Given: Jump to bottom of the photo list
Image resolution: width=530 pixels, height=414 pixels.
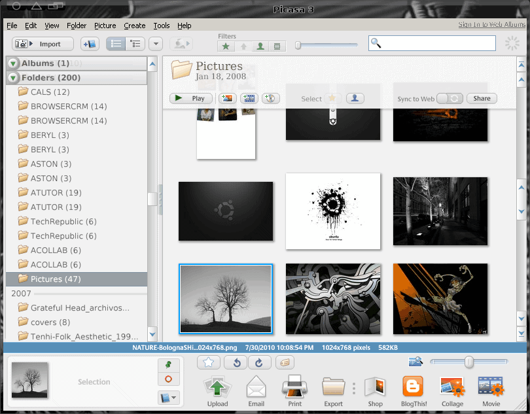Looking at the screenshot, I should 521,334.
